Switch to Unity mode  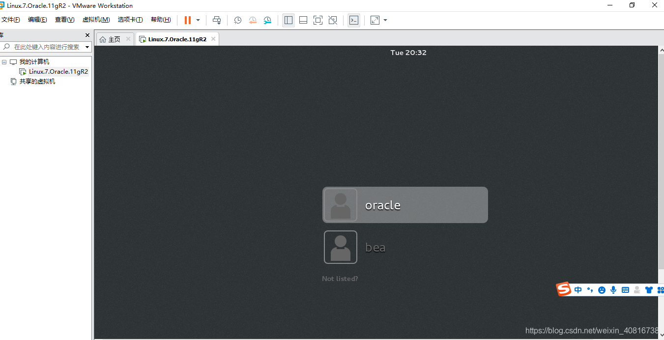tap(333, 20)
